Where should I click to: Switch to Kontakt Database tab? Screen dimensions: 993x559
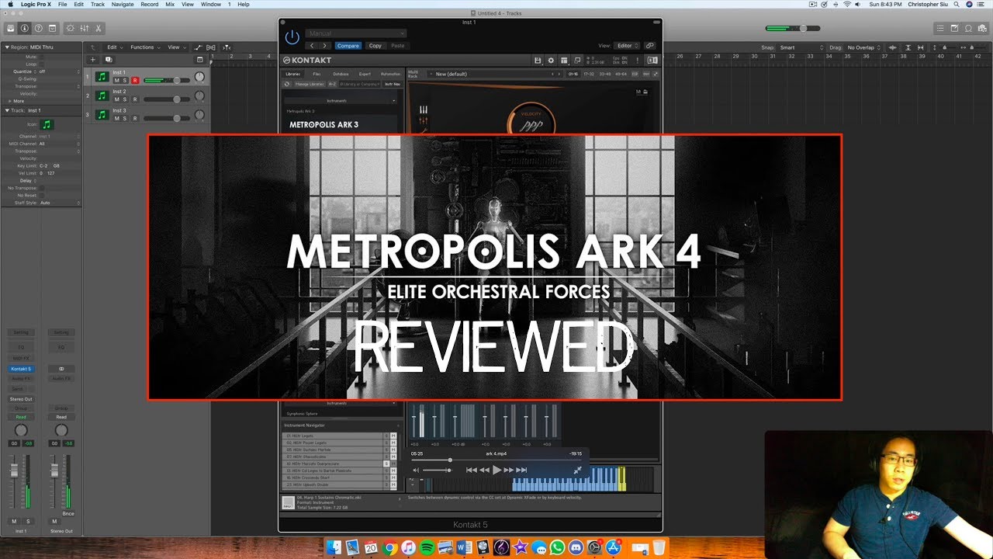pos(341,74)
